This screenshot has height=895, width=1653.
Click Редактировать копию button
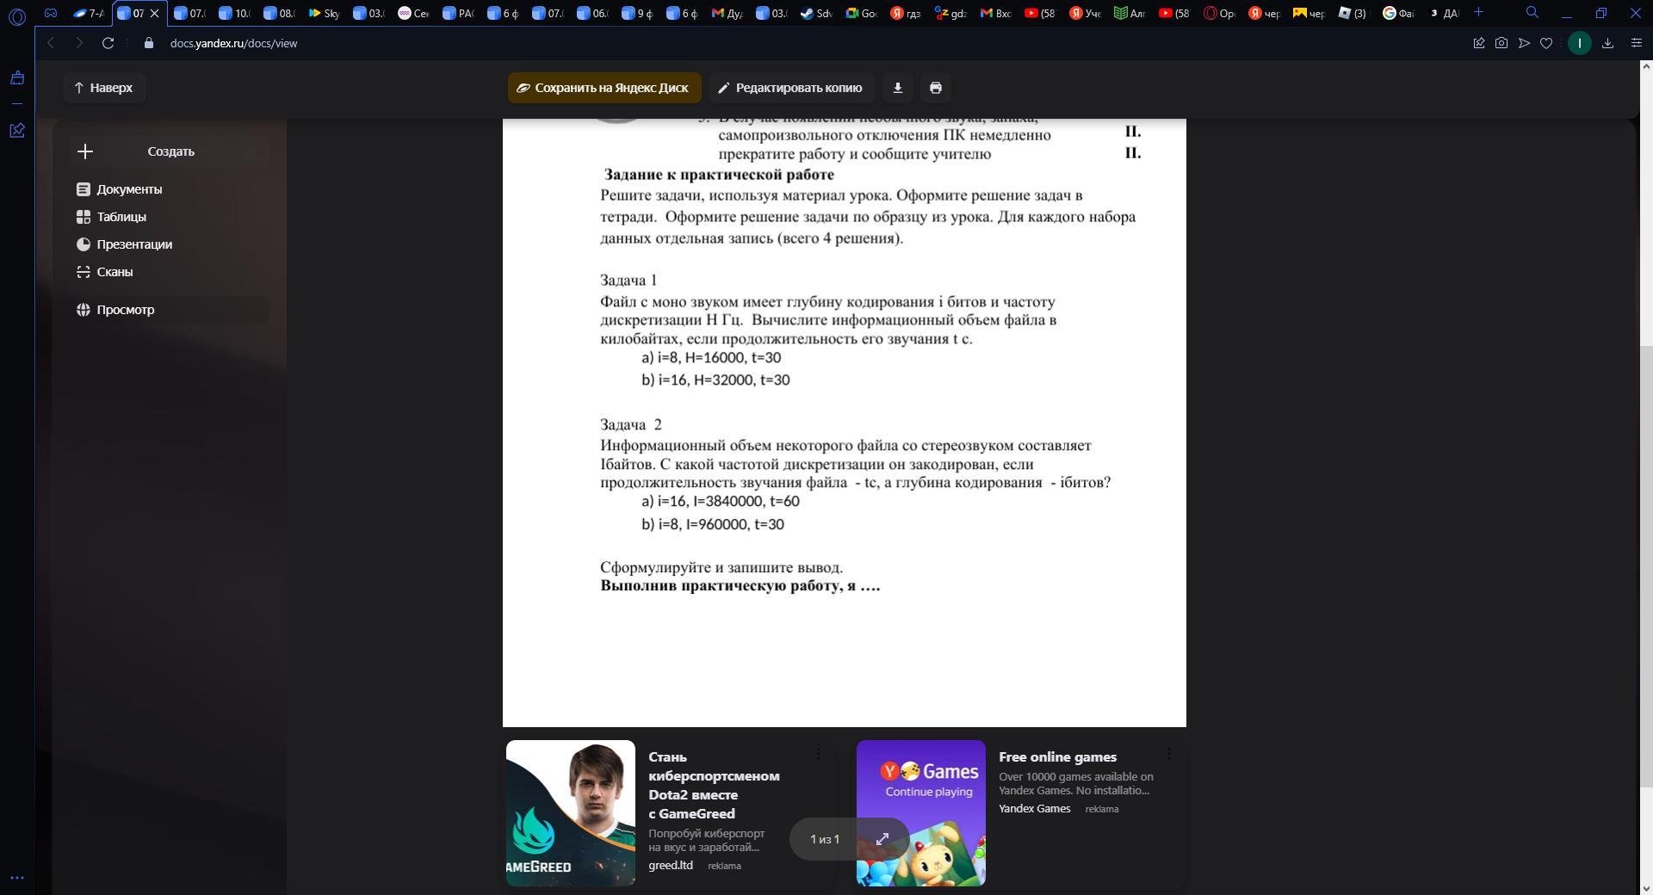tap(791, 88)
